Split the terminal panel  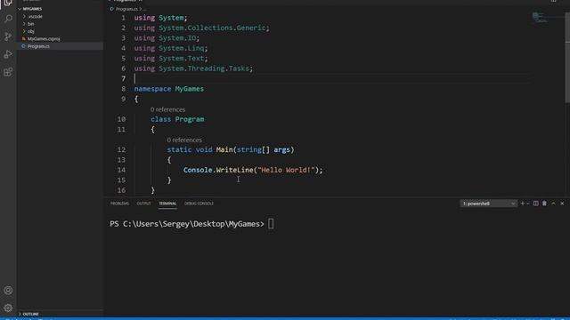(x=536, y=204)
